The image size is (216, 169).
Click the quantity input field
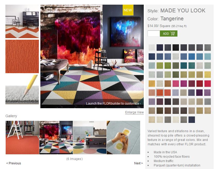(x=154, y=33)
